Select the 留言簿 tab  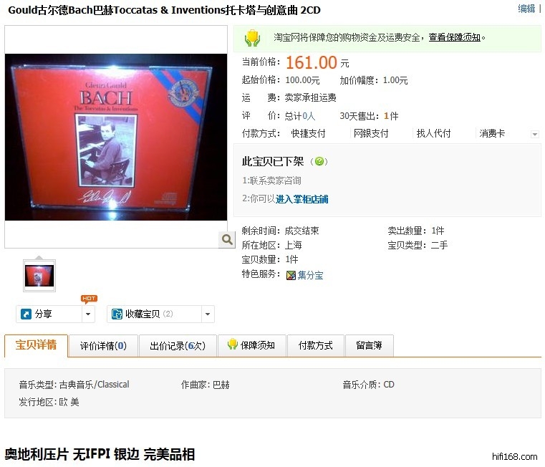pos(369,346)
